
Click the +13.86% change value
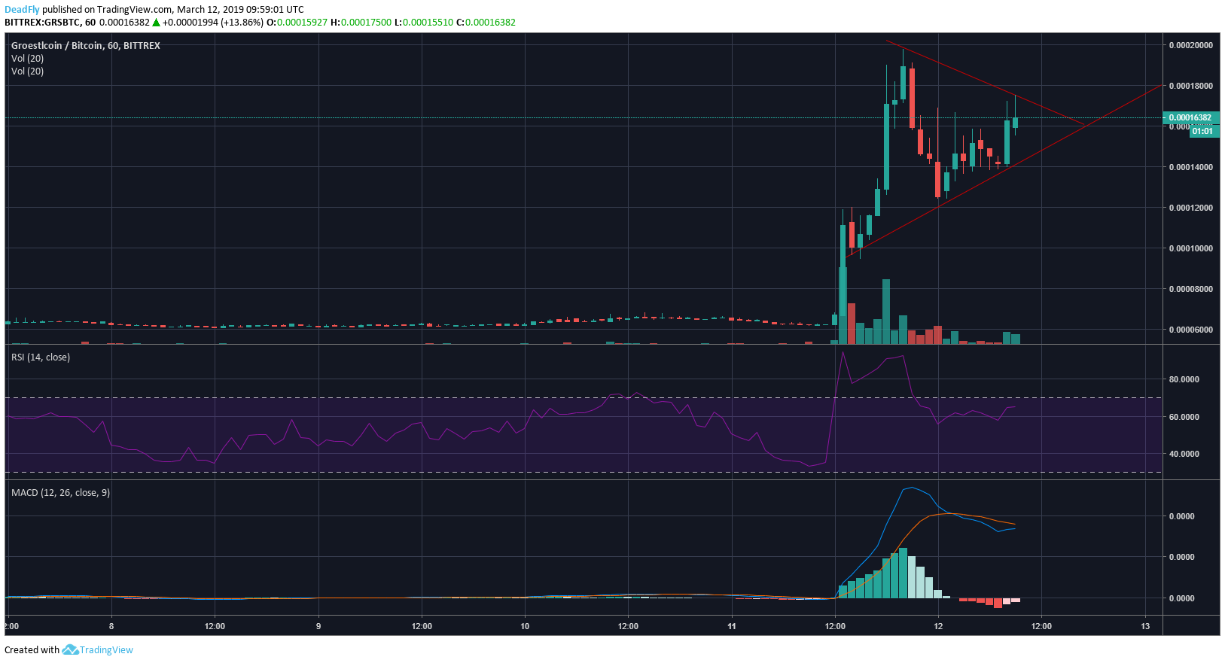point(242,23)
